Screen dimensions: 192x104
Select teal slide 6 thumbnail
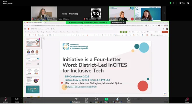point(33,90)
